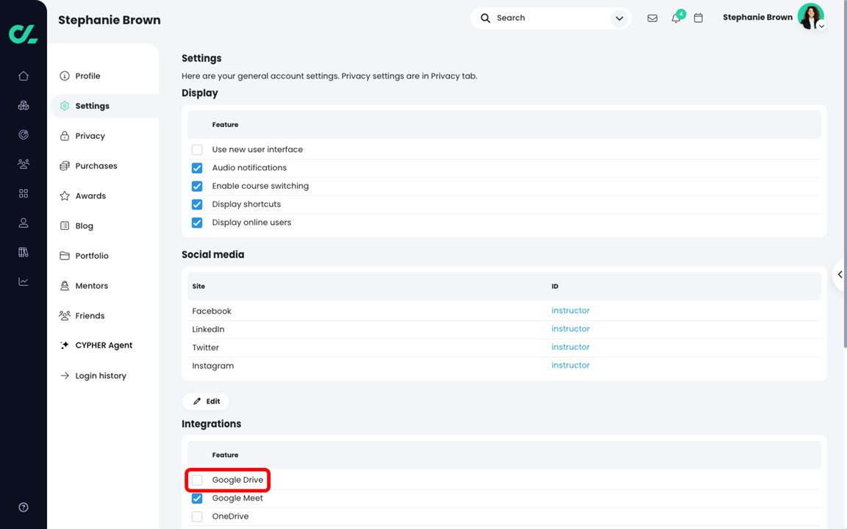Select the Library books icon in sidebar
Viewport: 847px width, 529px height.
pyautogui.click(x=23, y=252)
